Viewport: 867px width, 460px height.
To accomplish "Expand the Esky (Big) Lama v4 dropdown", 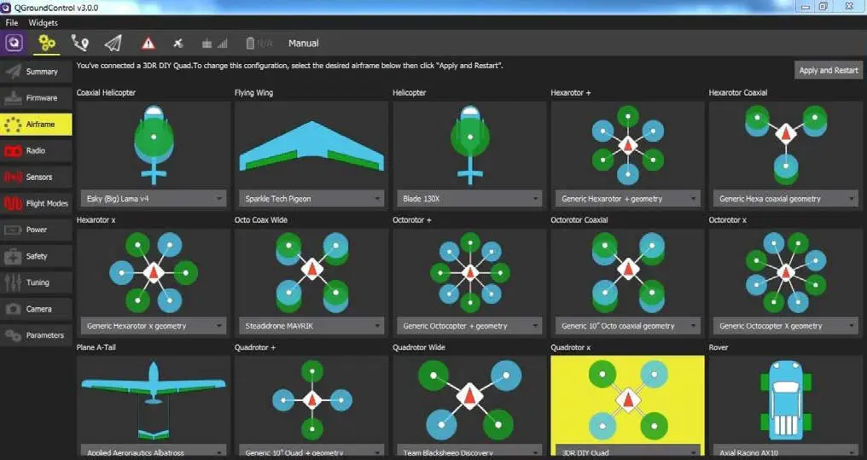I will 153,199.
